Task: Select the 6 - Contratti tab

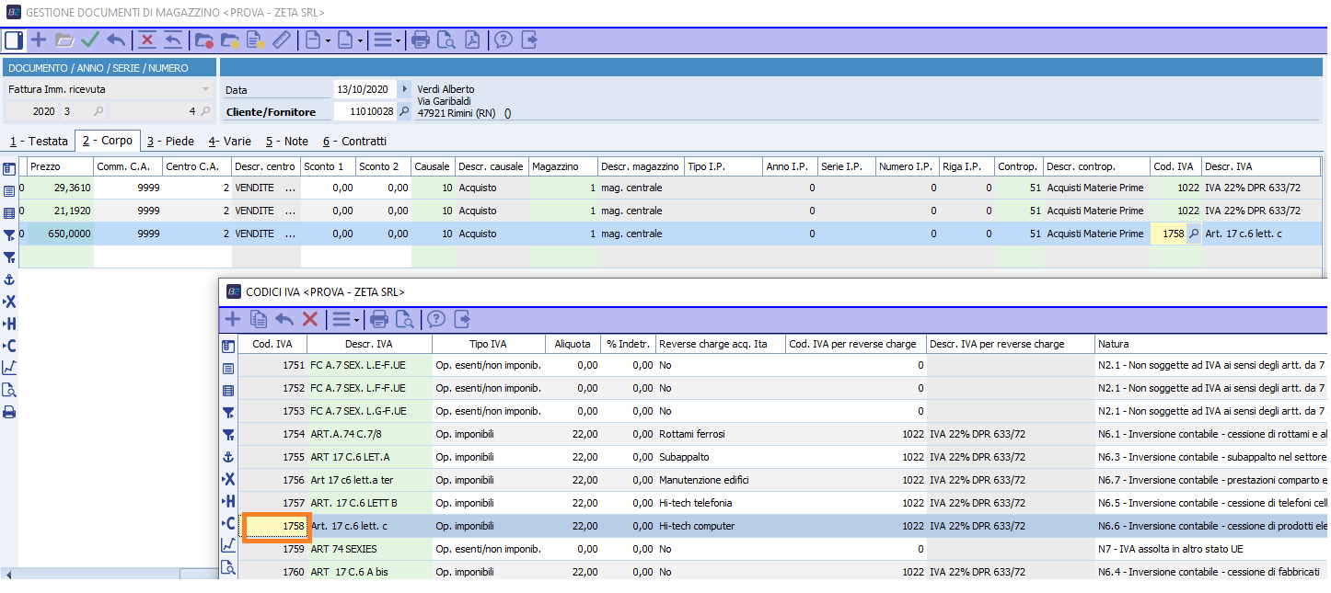Action: click(x=354, y=142)
